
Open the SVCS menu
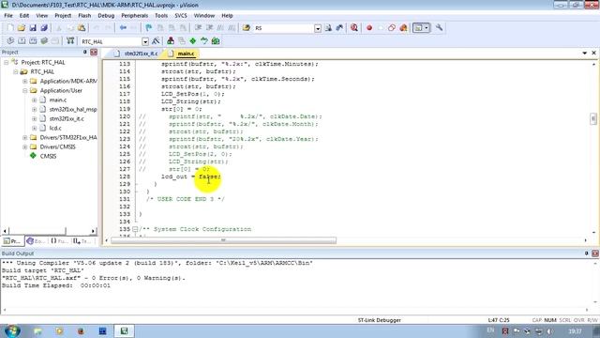(181, 15)
